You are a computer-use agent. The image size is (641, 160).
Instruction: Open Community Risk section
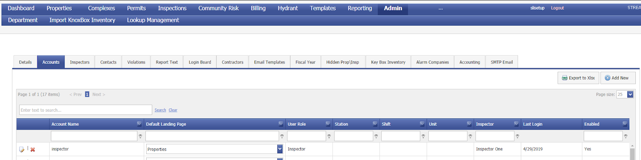click(218, 8)
